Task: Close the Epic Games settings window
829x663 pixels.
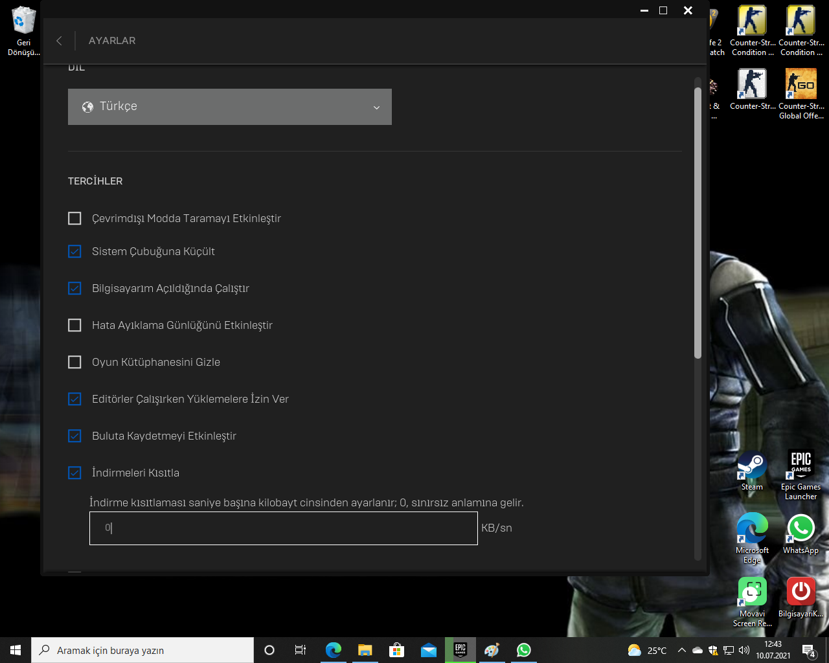Action: (688, 10)
